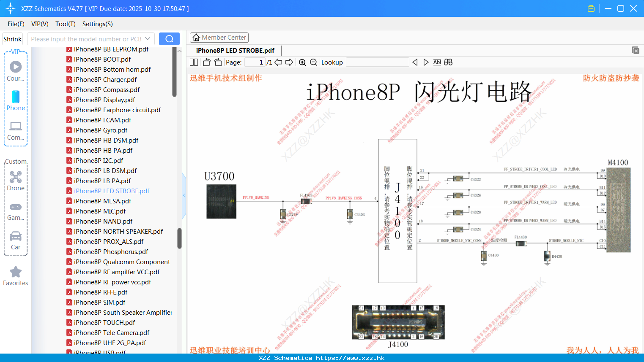Viewport: 644px width, 362px height.
Task: Click the U3700 chip image
Action: click(x=221, y=201)
